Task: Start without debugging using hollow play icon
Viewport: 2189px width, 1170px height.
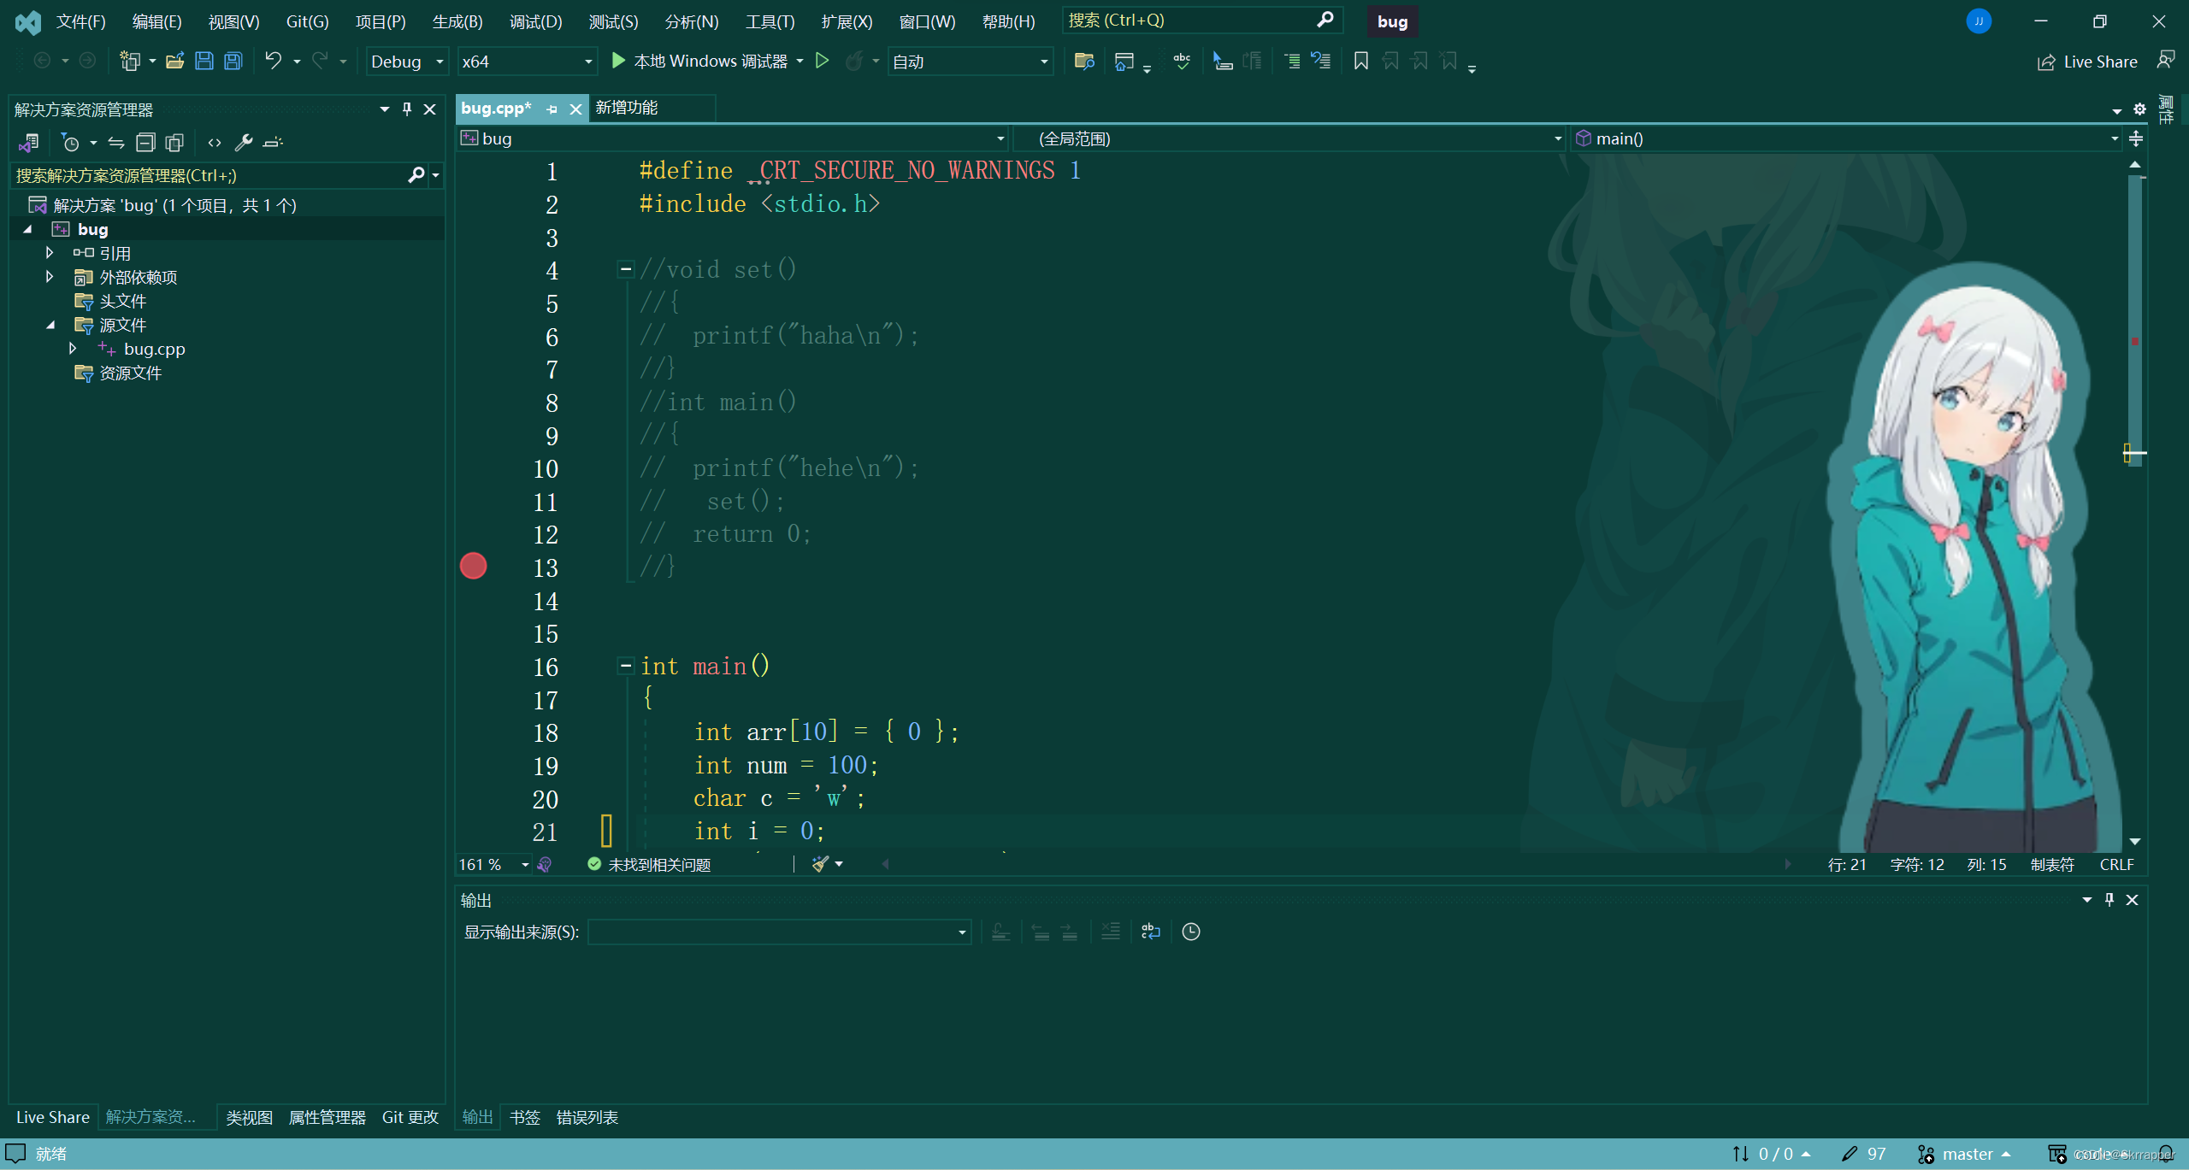Action: tap(822, 61)
